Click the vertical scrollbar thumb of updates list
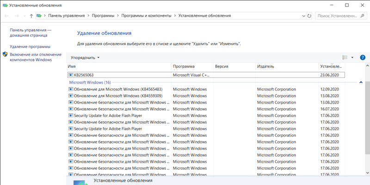The width and height of the screenshot is (370, 185). 367,117
